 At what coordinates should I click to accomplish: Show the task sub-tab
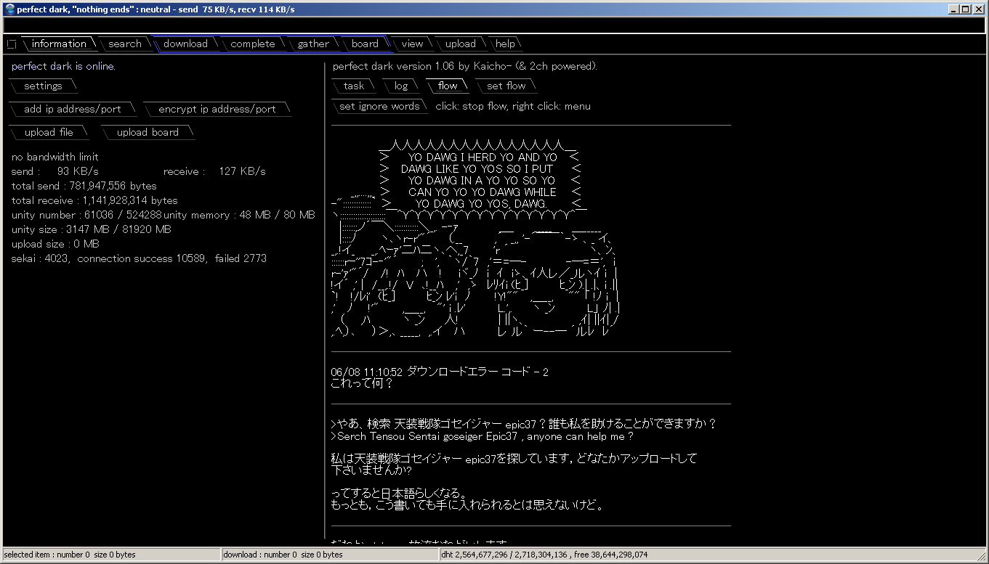click(354, 86)
